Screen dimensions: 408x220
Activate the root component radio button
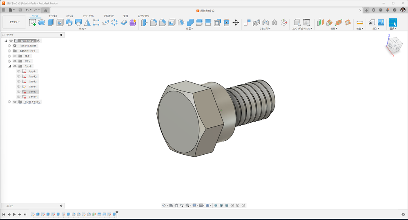click(x=39, y=41)
